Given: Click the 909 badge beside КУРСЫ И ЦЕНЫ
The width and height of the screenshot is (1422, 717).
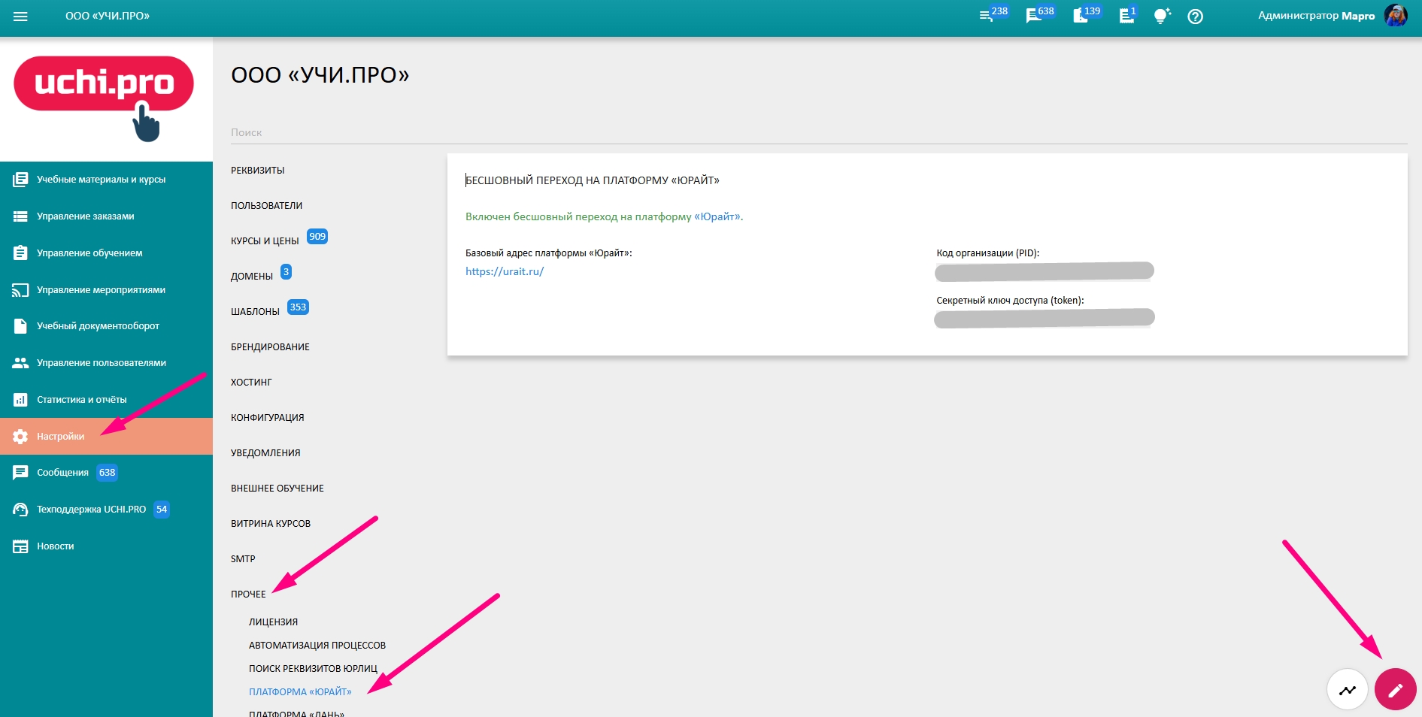Looking at the screenshot, I should pyautogui.click(x=317, y=237).
